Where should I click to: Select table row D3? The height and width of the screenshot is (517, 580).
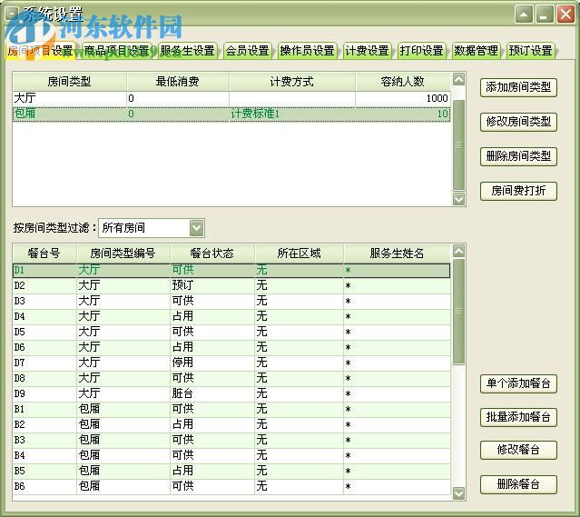[231, 301]
